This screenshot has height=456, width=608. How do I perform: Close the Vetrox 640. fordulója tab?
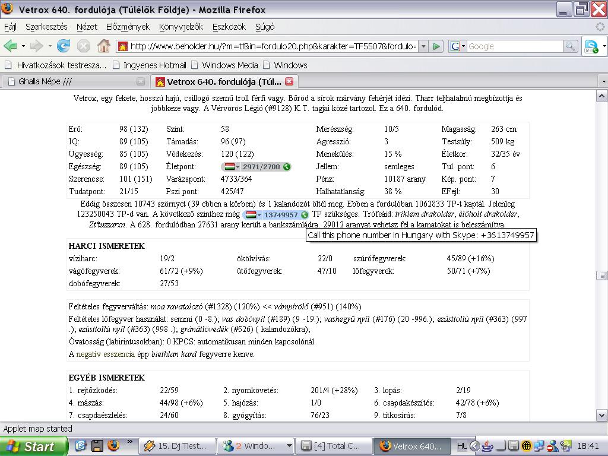point(289,81)
